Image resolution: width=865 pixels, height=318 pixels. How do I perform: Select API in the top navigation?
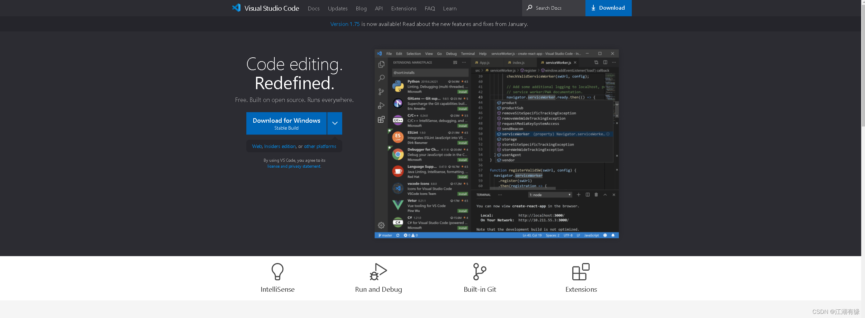[x=379, y=8]
